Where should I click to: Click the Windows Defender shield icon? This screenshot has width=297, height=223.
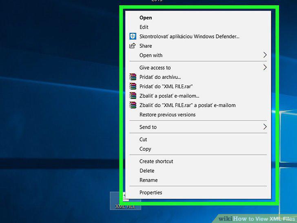[133, 36]
